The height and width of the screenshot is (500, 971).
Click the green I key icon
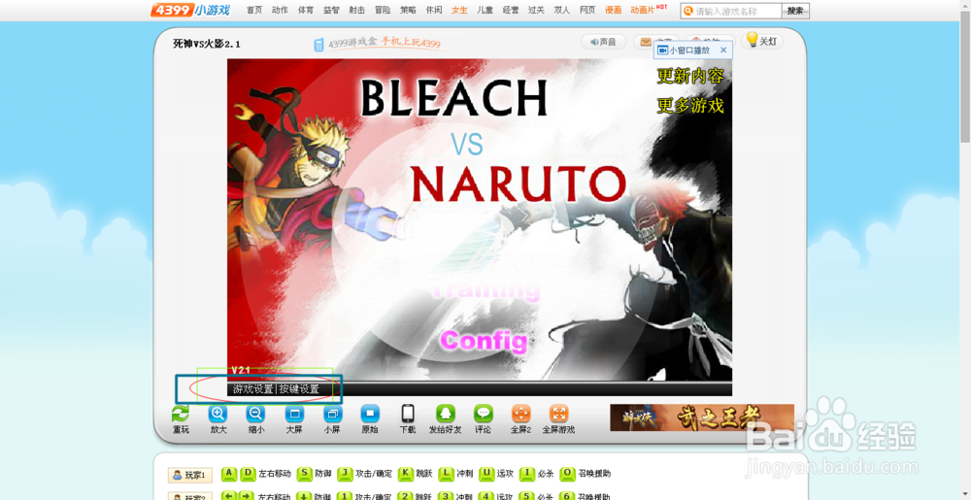point(527,474)
